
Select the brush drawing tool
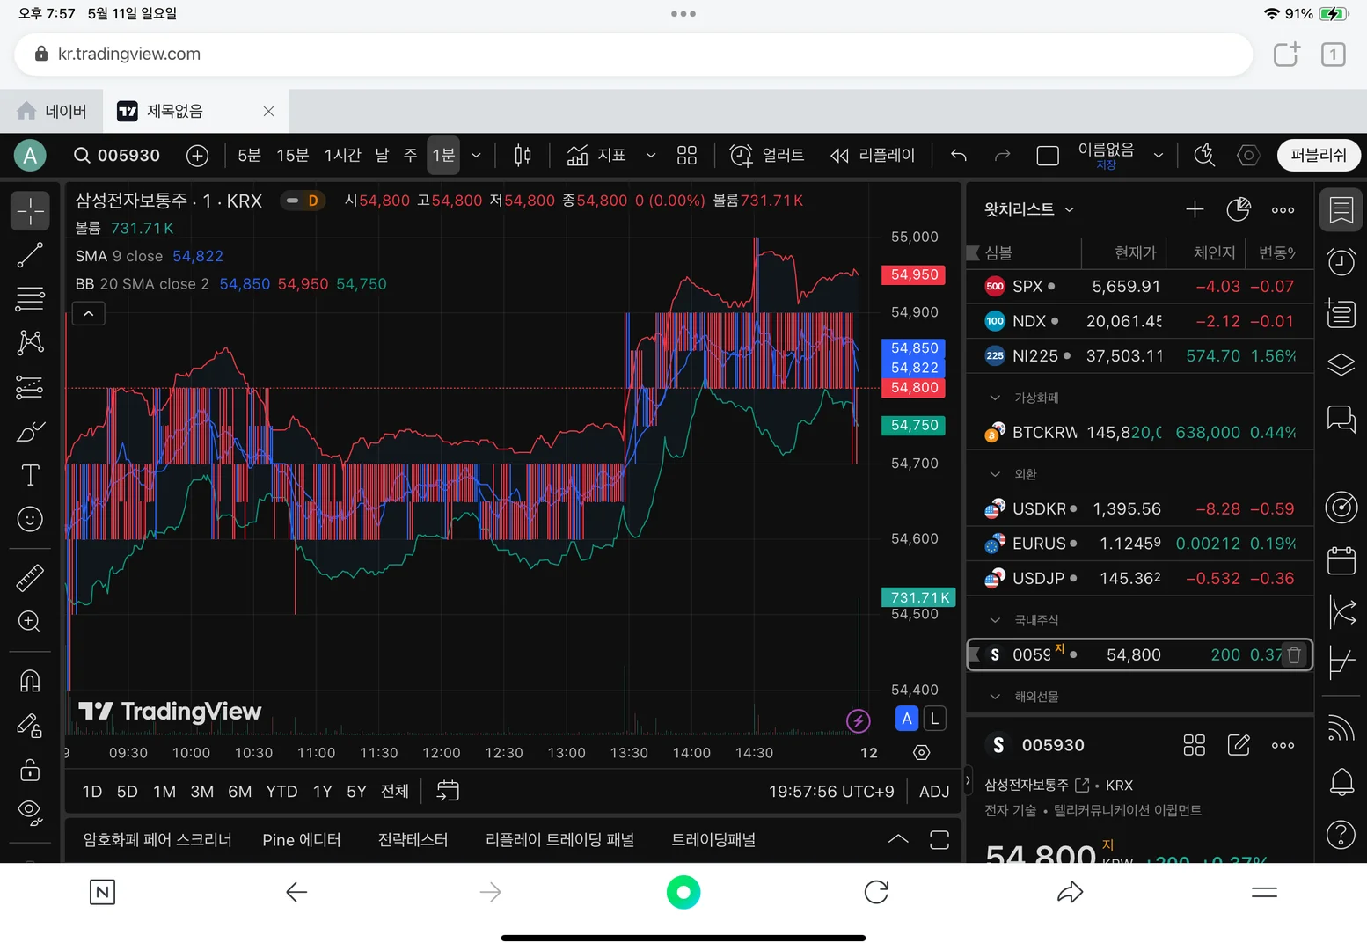(x=30, y=431)
